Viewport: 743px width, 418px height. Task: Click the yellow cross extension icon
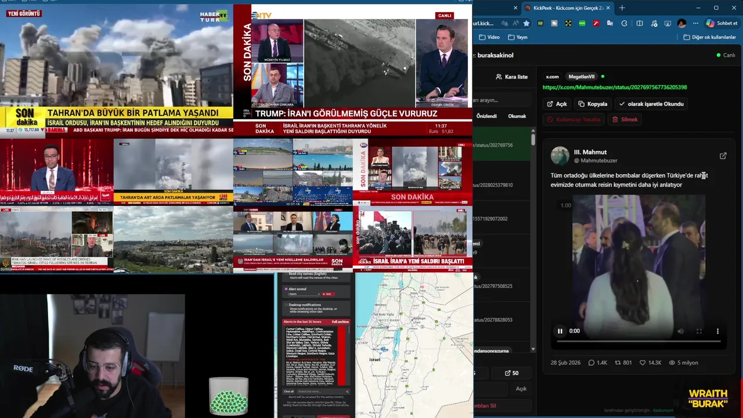pos(568,23)
